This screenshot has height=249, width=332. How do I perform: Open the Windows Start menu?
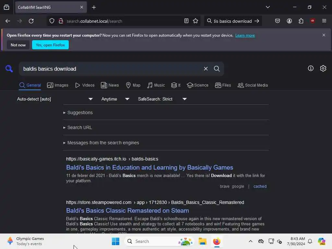(115, 241)
